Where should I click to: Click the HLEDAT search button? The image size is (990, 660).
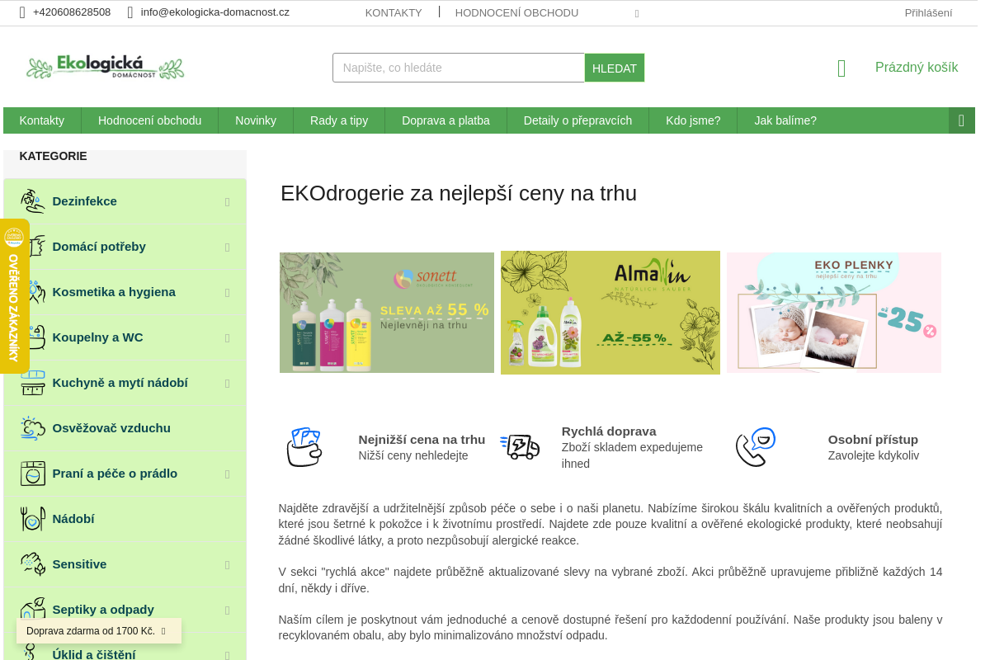(x=615, y=68)
